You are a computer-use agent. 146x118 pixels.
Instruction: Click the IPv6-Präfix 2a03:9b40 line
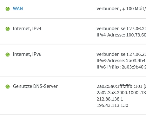pyautogui.click(x=121, y=67)
